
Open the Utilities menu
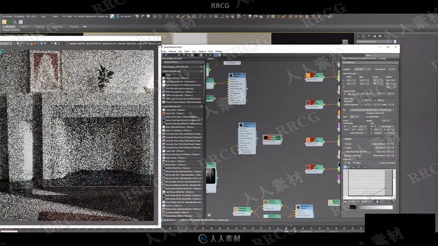coord(219,51)
